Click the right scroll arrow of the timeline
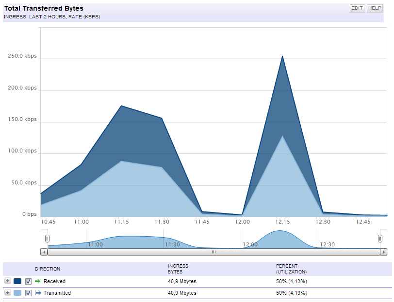This screenshot has height=302, width=394. pyautogui.click(x=383, y=252)
